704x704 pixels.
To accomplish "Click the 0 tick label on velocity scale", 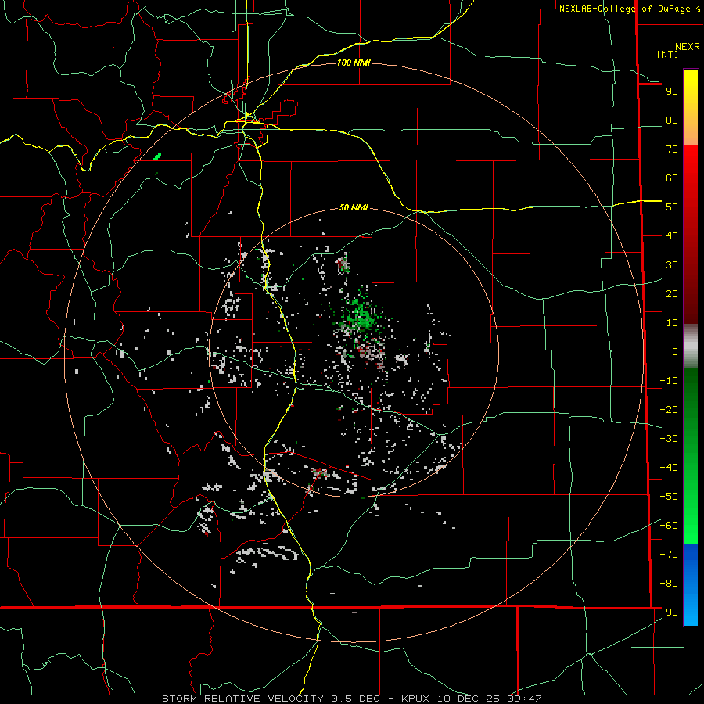I will coord(675,352).
